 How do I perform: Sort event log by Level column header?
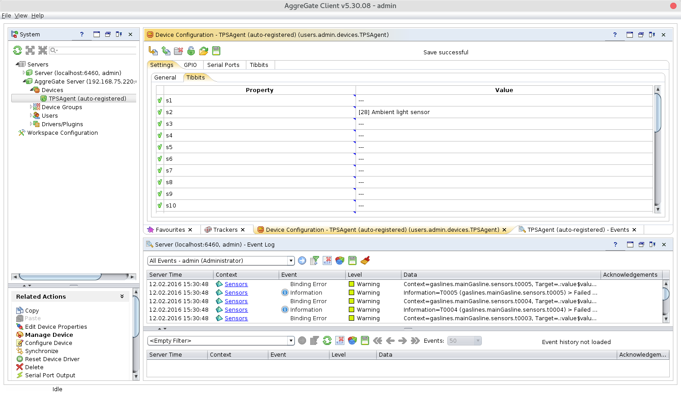point(373,274)
